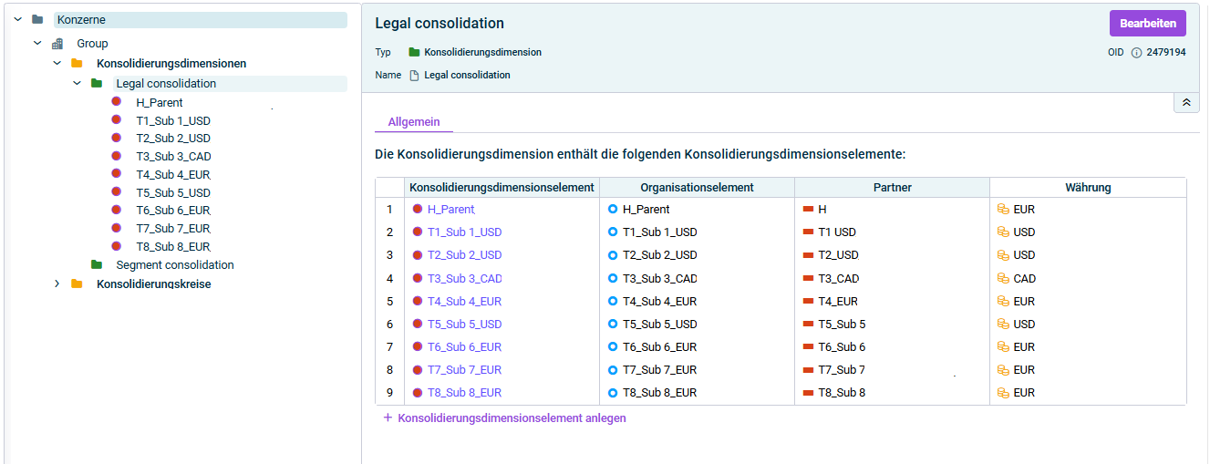The image size is (1210, 464).
Task: Click the Konsolidierungskreise yellow folder icon
Action: tap(77, 284)
